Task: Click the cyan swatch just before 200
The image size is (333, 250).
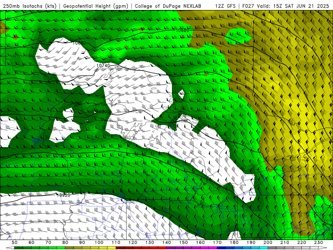Action: [263, 248]
